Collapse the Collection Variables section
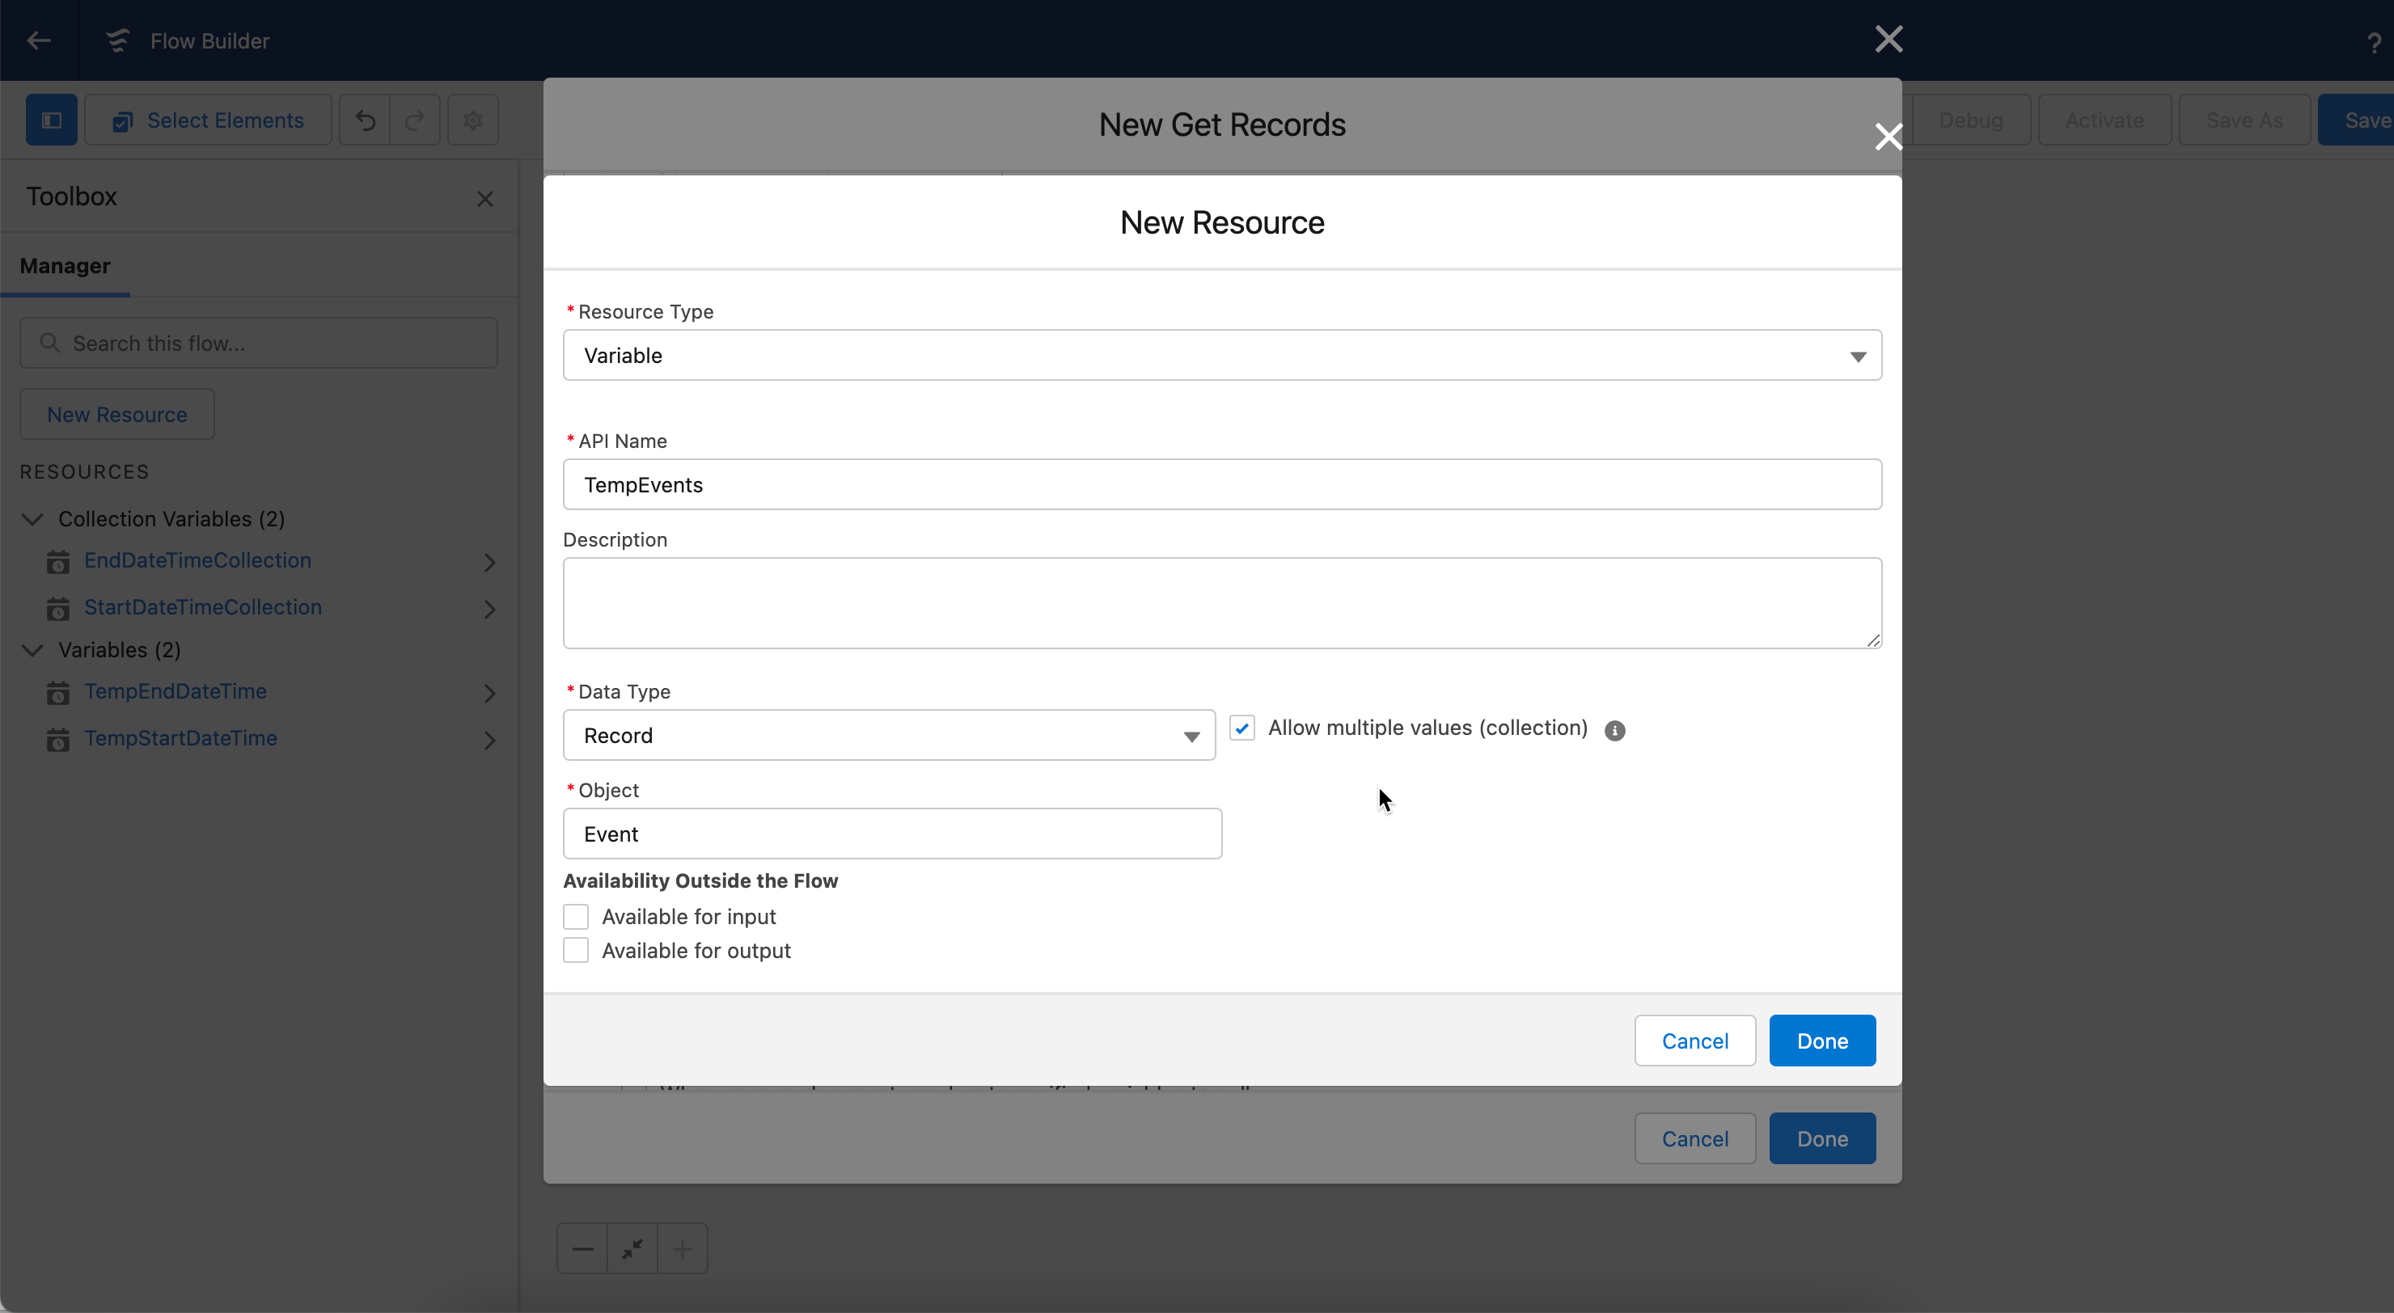 tap(33, 518)
